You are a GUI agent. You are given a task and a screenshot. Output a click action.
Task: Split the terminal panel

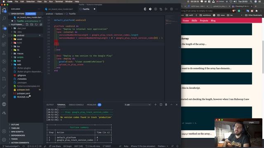click(x=161, y=104)
